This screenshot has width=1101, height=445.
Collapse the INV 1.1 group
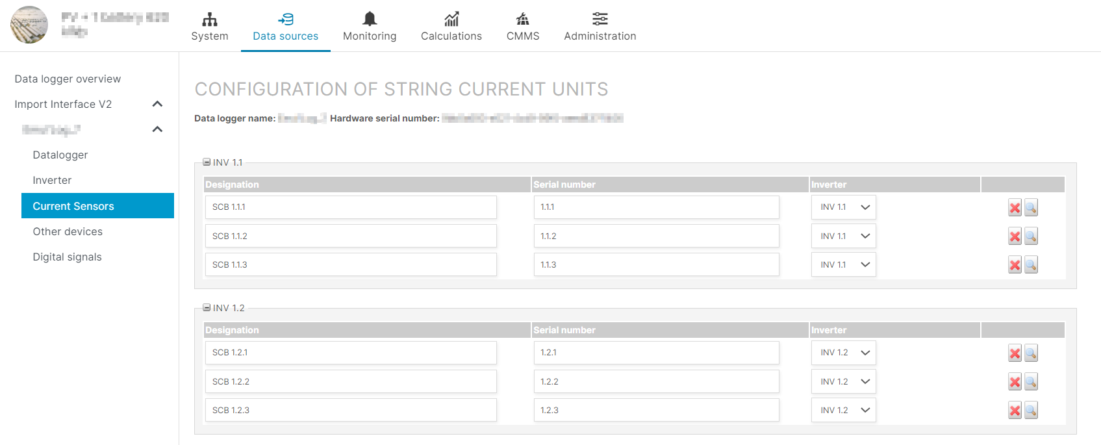[207, 162]
